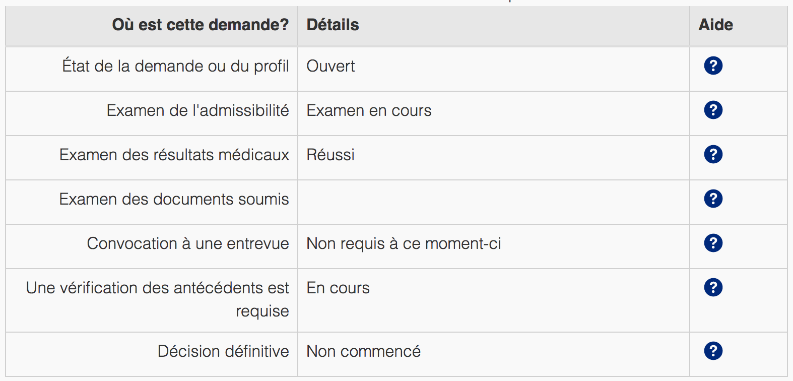Click the "Décision définitive" row label
Viewport: 793px width, 381px height.
(223, 351)
